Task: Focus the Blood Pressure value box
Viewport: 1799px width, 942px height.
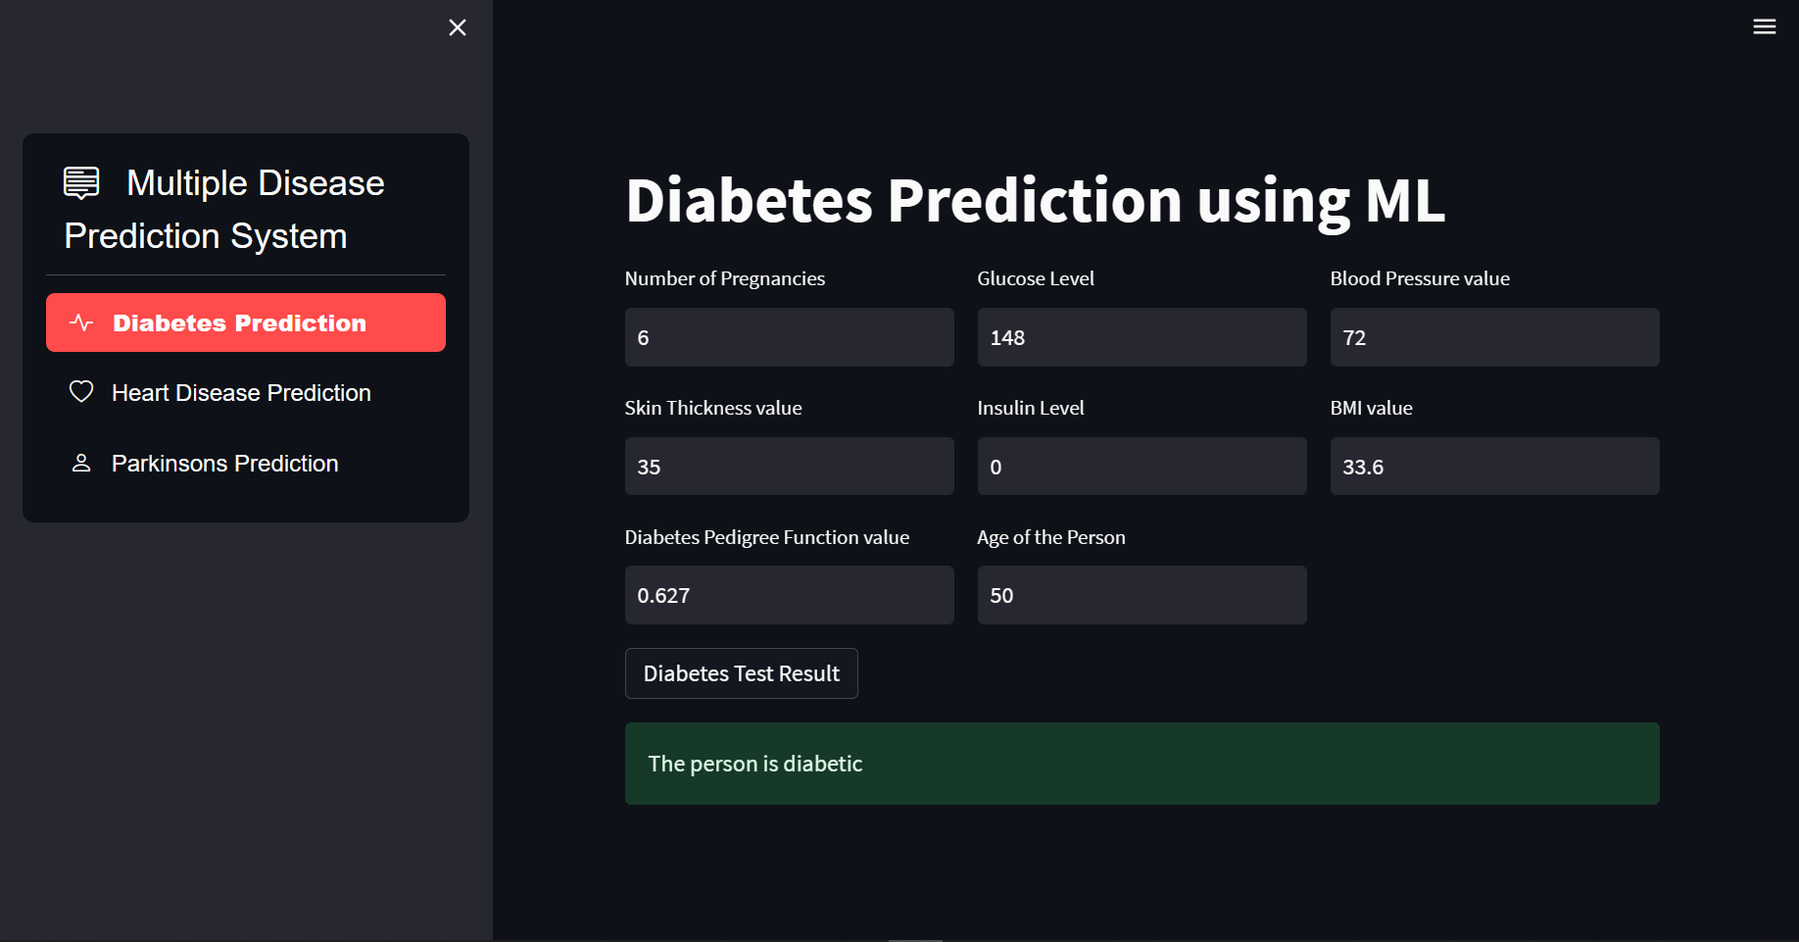Action: (1493, 337)
